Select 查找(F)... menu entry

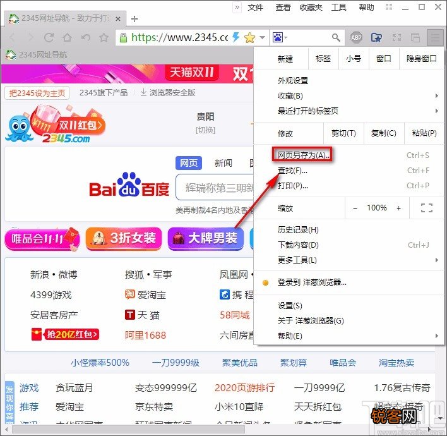point(349,171)
